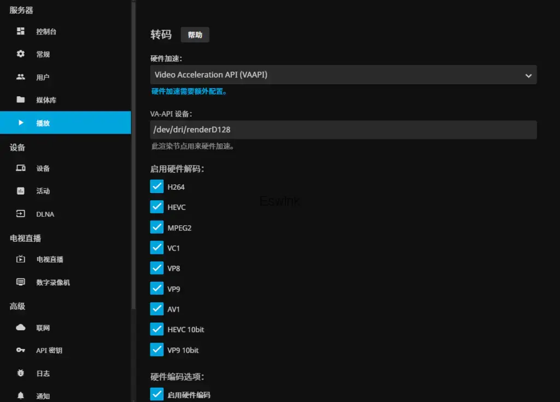
Task: Open the cloud icon for 联网
Action: (21, 328)
